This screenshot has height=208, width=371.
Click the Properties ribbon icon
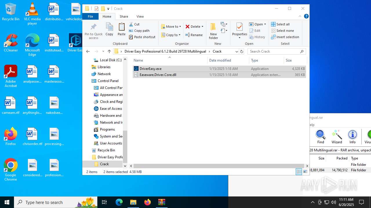pos(239,27)
